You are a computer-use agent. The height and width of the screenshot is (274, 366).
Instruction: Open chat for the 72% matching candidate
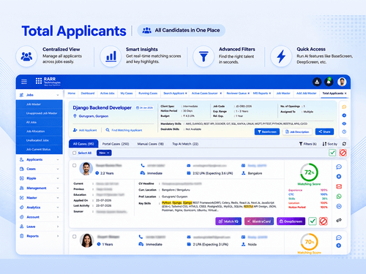[339, 167]
